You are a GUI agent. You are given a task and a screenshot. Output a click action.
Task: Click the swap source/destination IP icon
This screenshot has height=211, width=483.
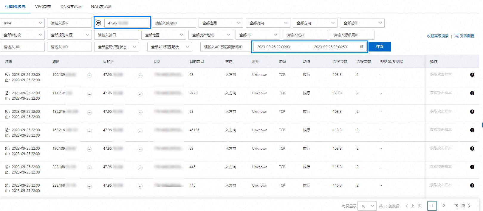[x=98, y=23]
